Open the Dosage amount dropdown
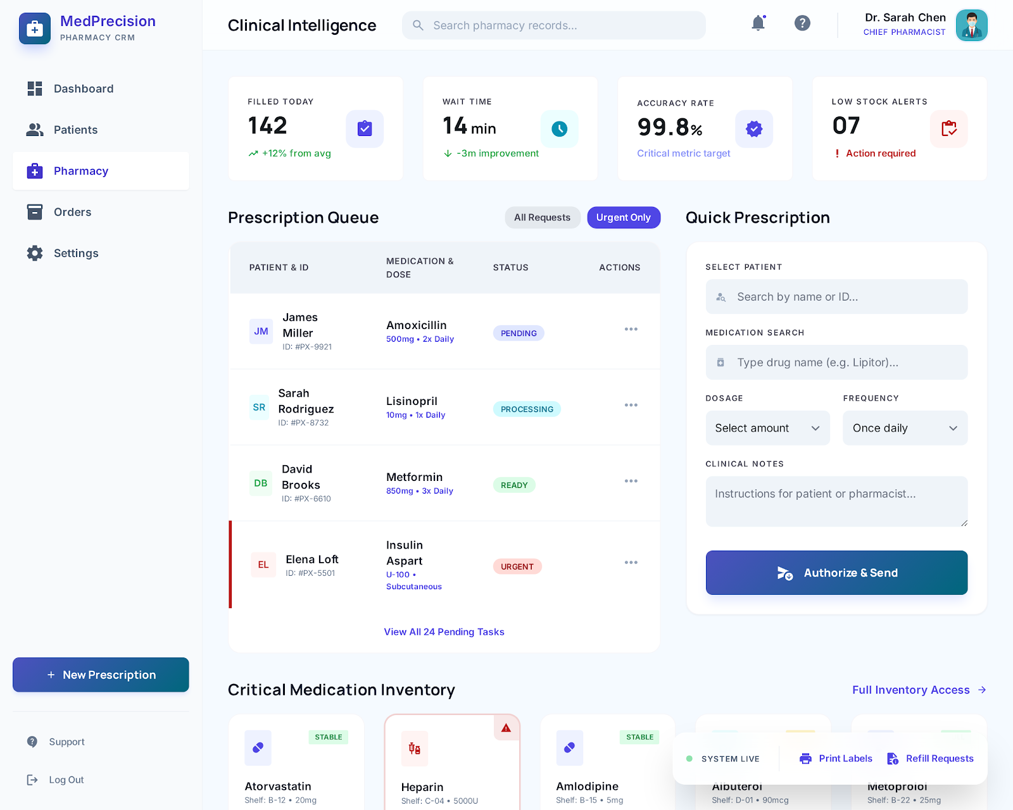The image size is (1013, 810). [767, 428]
